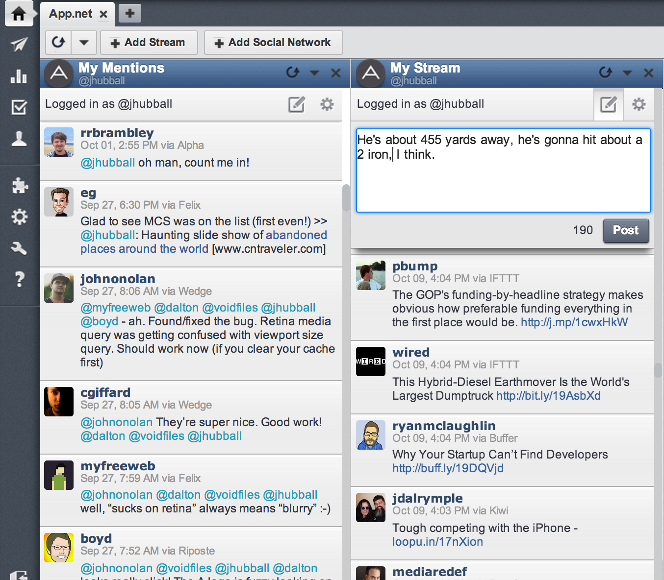This screenshot has width=664, height=580.
Task: Open jdalrymple username link
Action: [427, 498]
